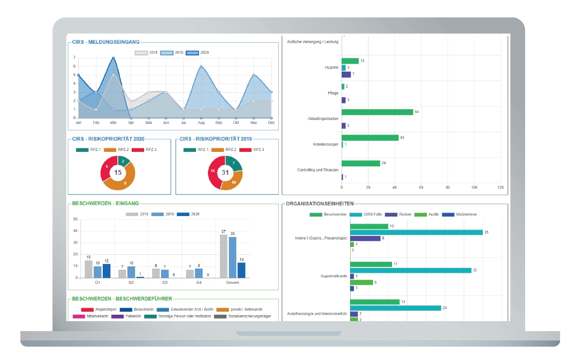Click the RPZ 1 swatch in Risikopriorität 2020
573x355 pixels.
point(82,149)
